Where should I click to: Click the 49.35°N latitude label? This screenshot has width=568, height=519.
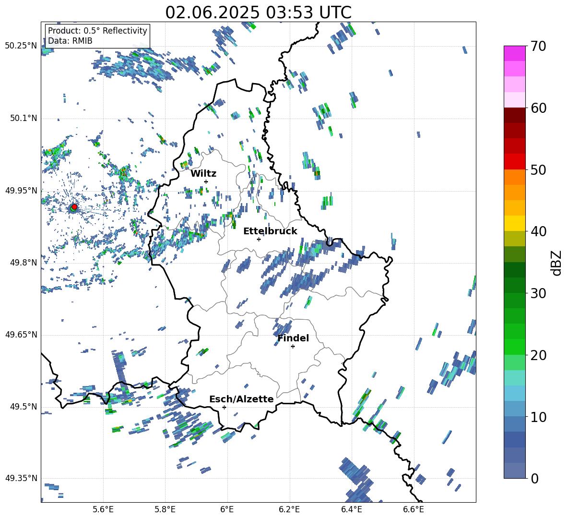click(x=21, y=478)
